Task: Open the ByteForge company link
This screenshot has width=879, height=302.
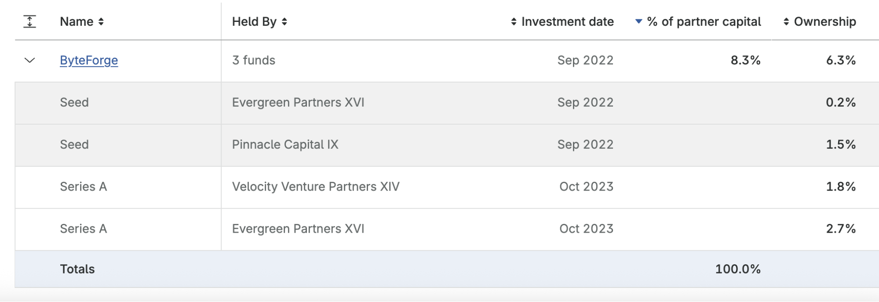Action: (89, 60)
